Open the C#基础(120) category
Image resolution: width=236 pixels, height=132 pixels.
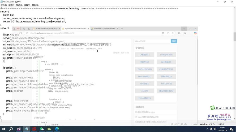point(144,55)
